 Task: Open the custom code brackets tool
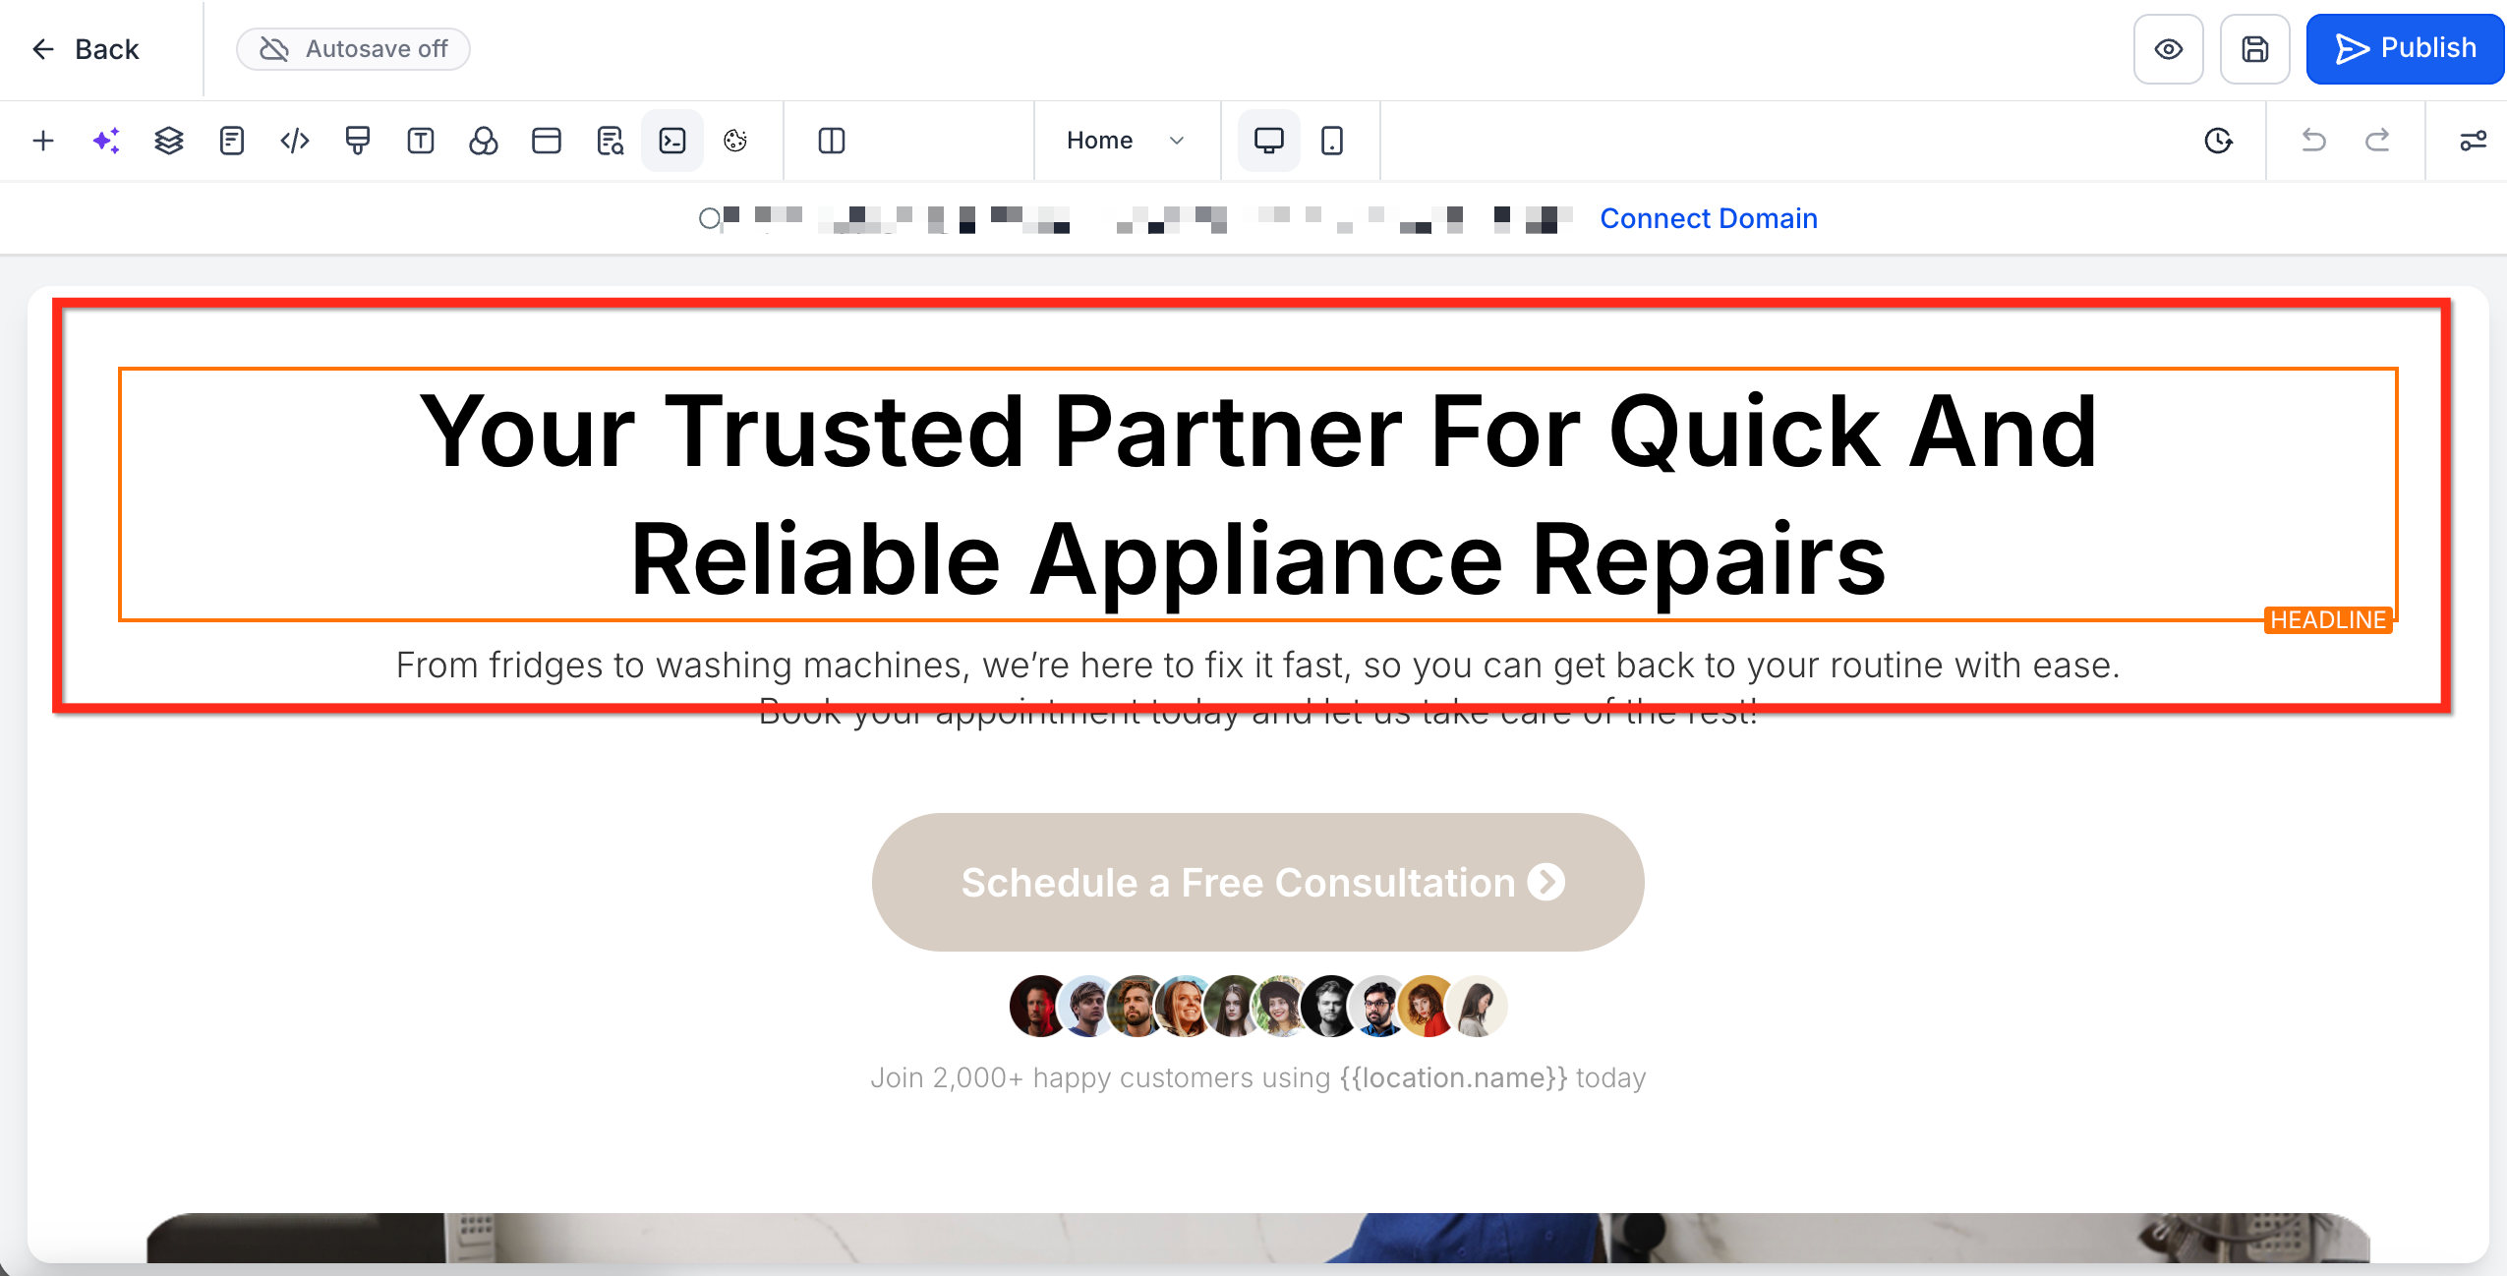tap(295, 141)
